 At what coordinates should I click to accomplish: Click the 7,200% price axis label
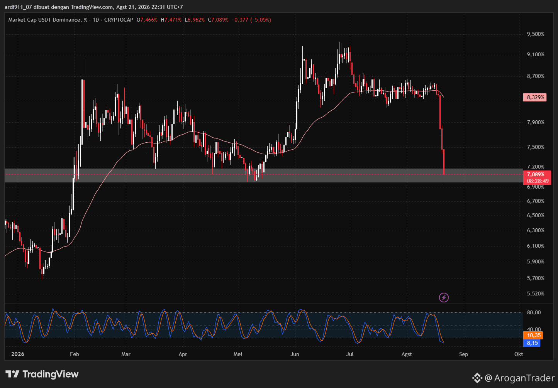click(536, 167)
